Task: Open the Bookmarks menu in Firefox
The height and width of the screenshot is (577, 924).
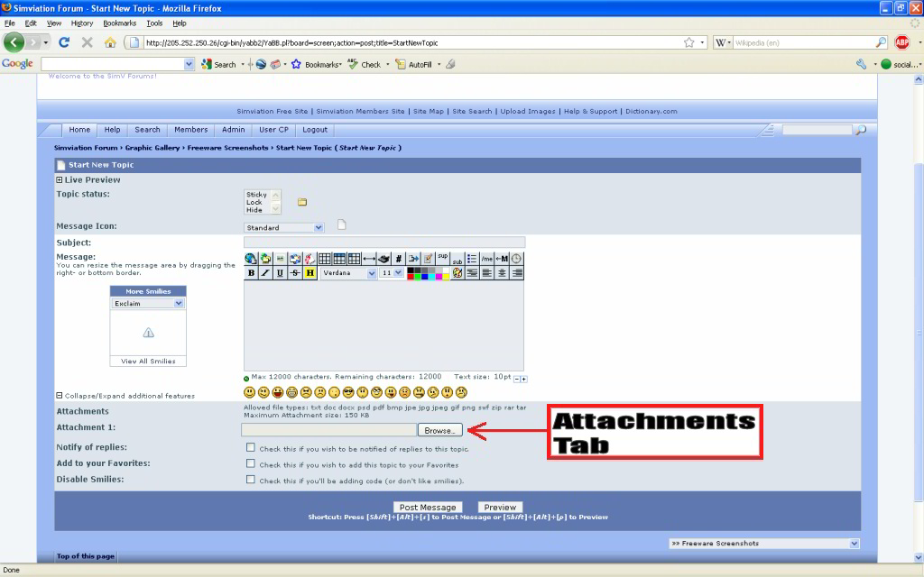Action: [x=119, y=23]
